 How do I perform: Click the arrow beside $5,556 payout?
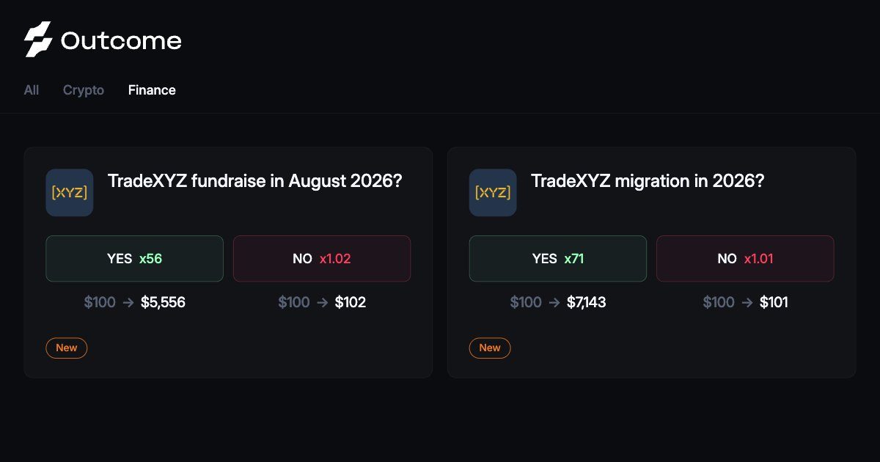pyautogui.click(x=128, y=302)
